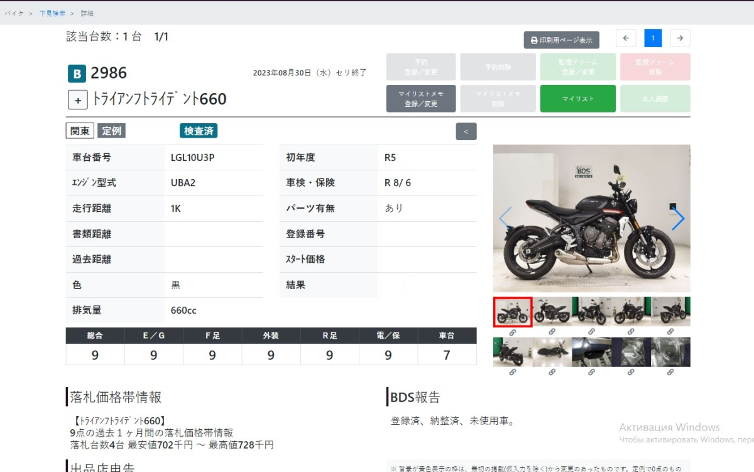The image size is (754, 472).
Task: Click the BDS報告 heading
Action: click(x=415, y=397)
